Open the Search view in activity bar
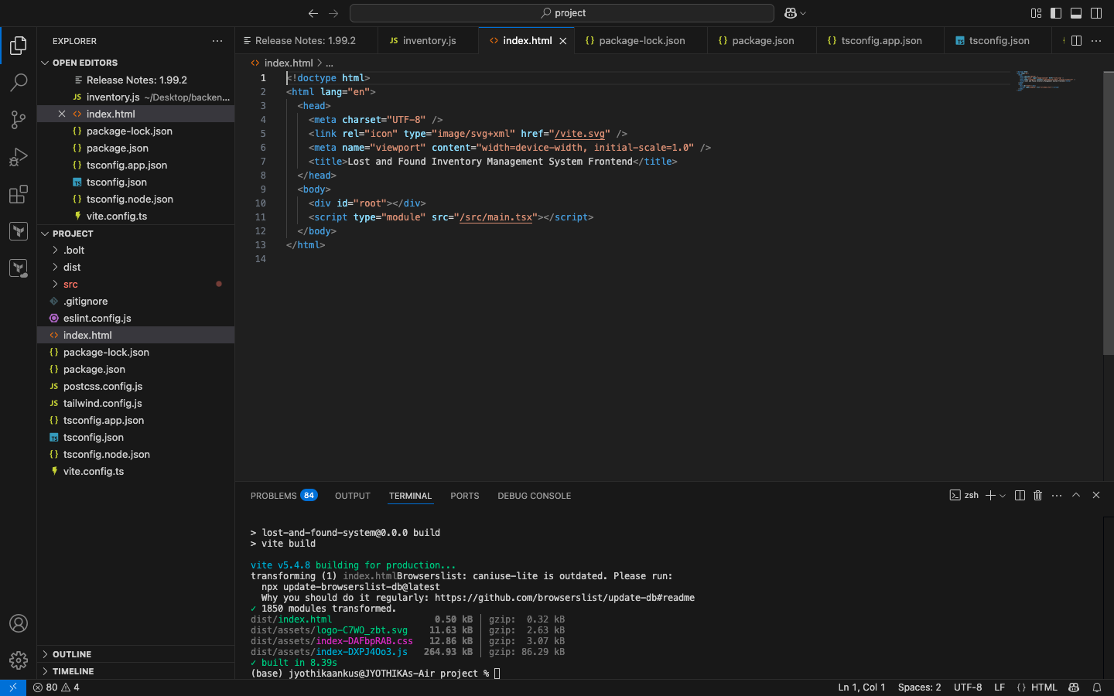The image size is (1114, 696). 19,82
